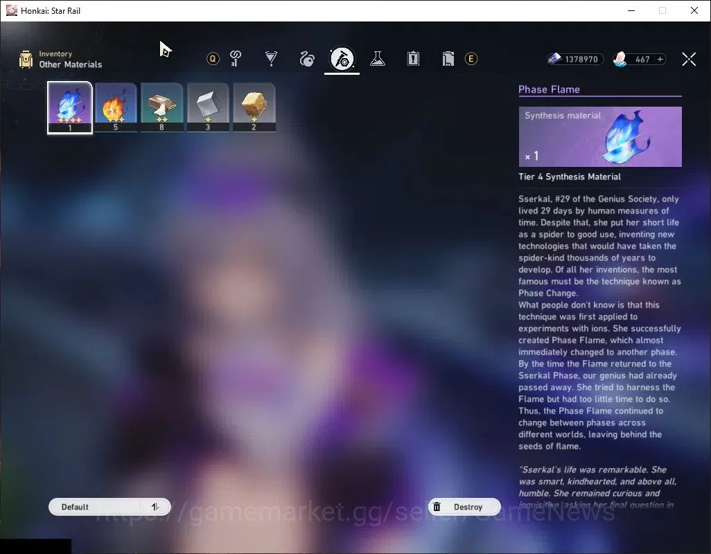Click the Q previous category key icon
The width and height of the screenshot is (711, 554).
click(x=213, y=58)
